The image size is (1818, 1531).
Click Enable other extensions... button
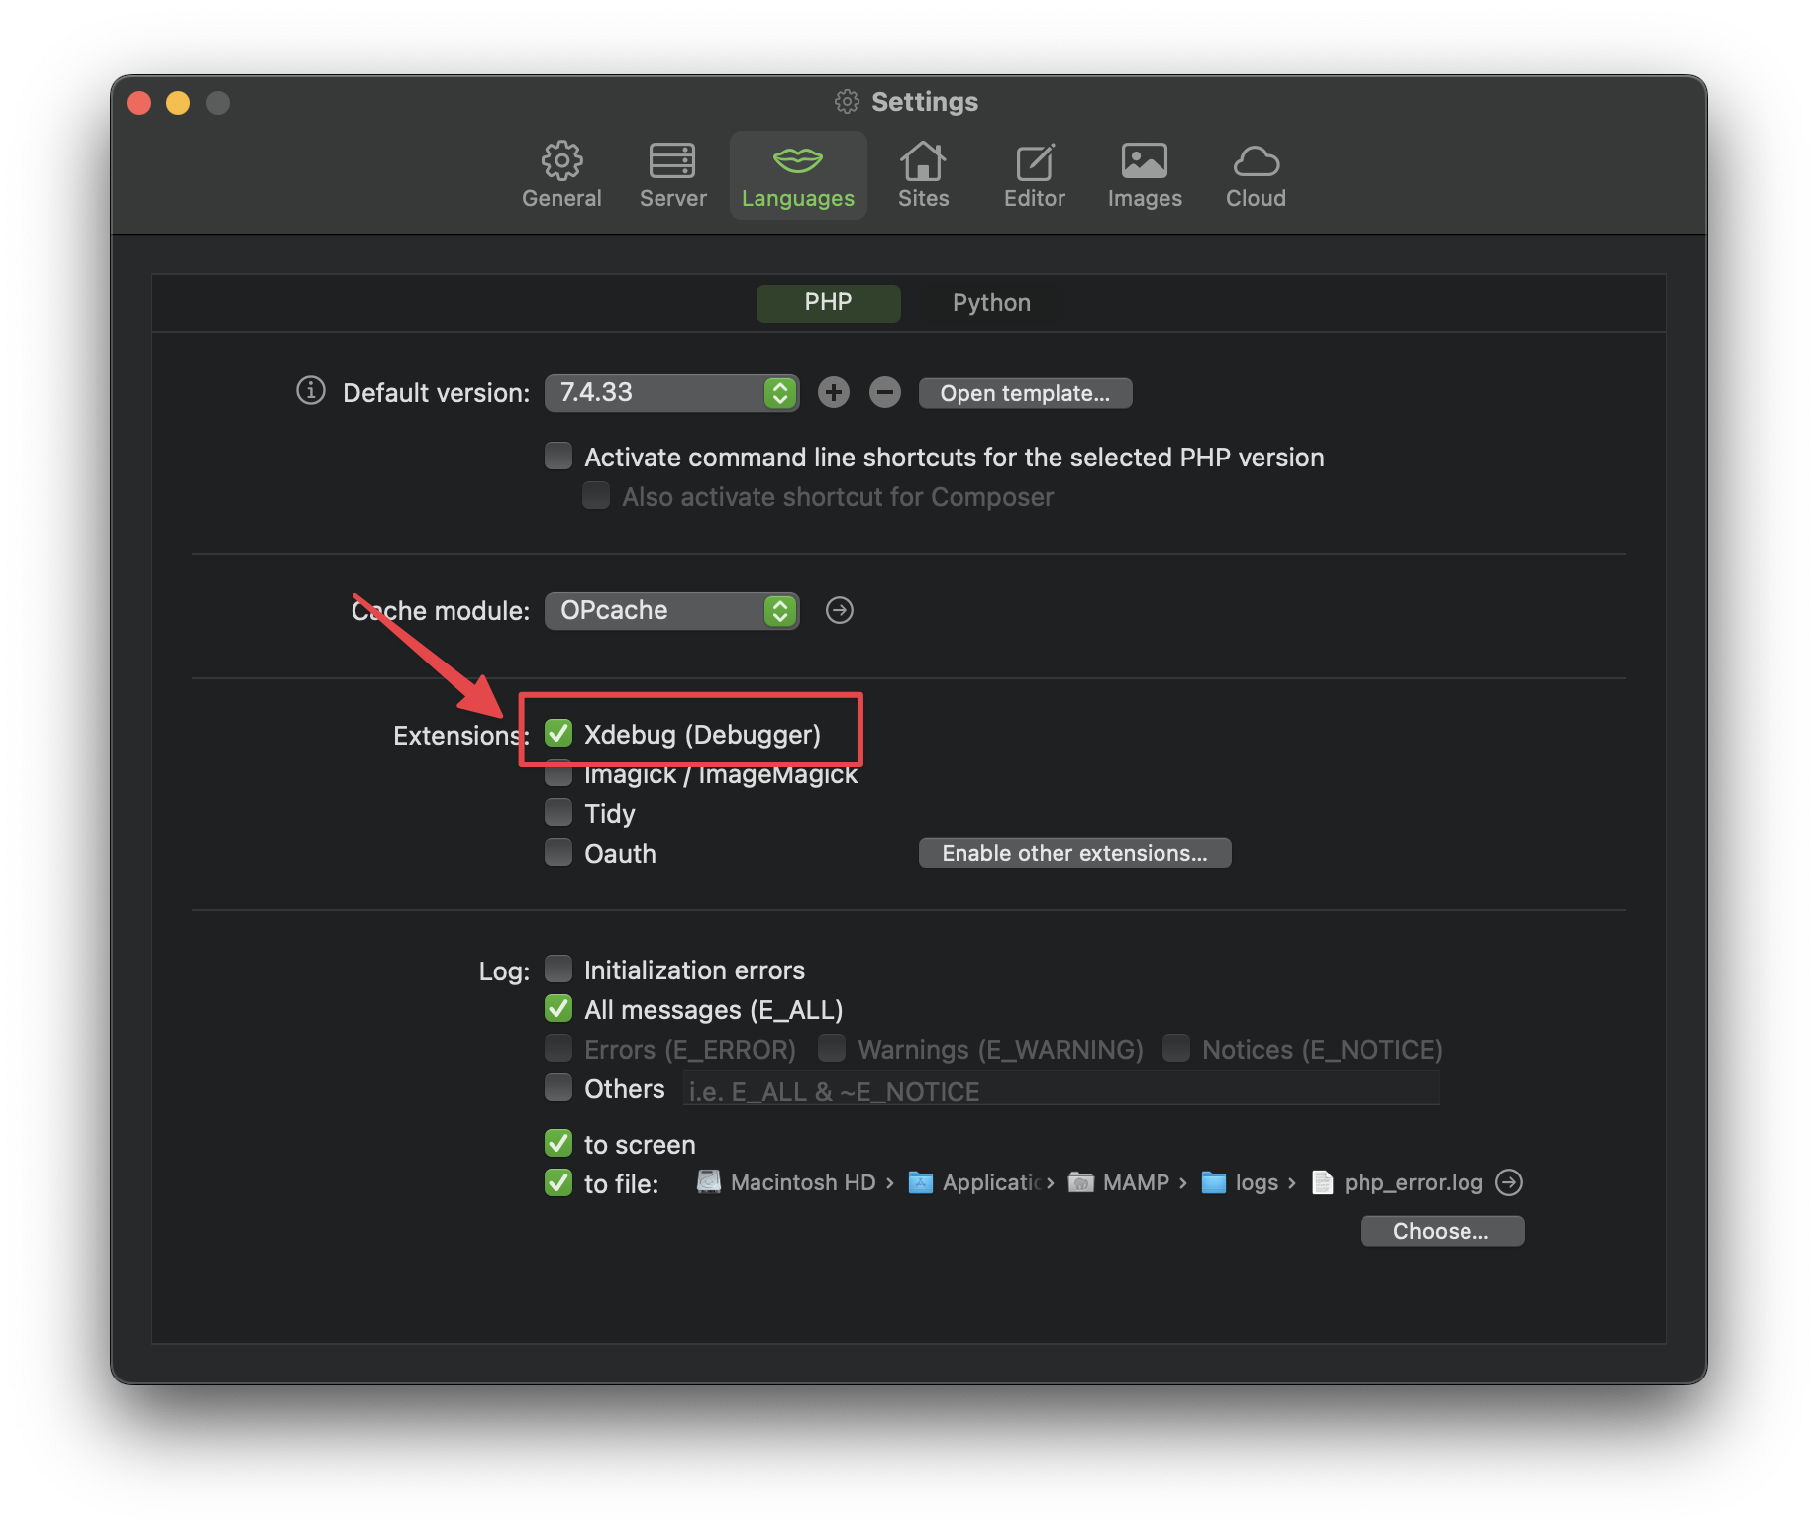1074,853
